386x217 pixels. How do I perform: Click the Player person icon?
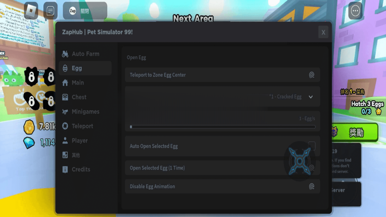pyautogui.click(x=65, y=141)
